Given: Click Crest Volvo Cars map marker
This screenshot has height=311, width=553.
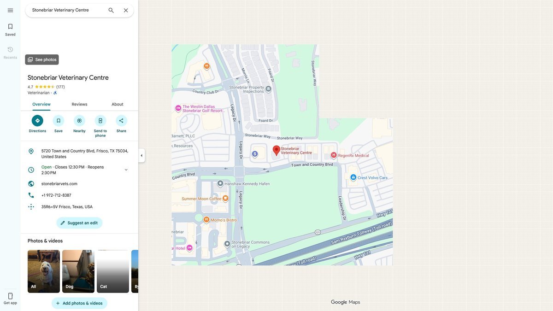Looking at the screenshot, I should 353,177.
